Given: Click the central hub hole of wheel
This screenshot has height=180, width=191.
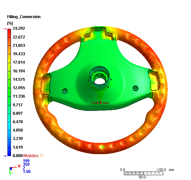Looking at the screenshot, I should (x=99, y=81).
